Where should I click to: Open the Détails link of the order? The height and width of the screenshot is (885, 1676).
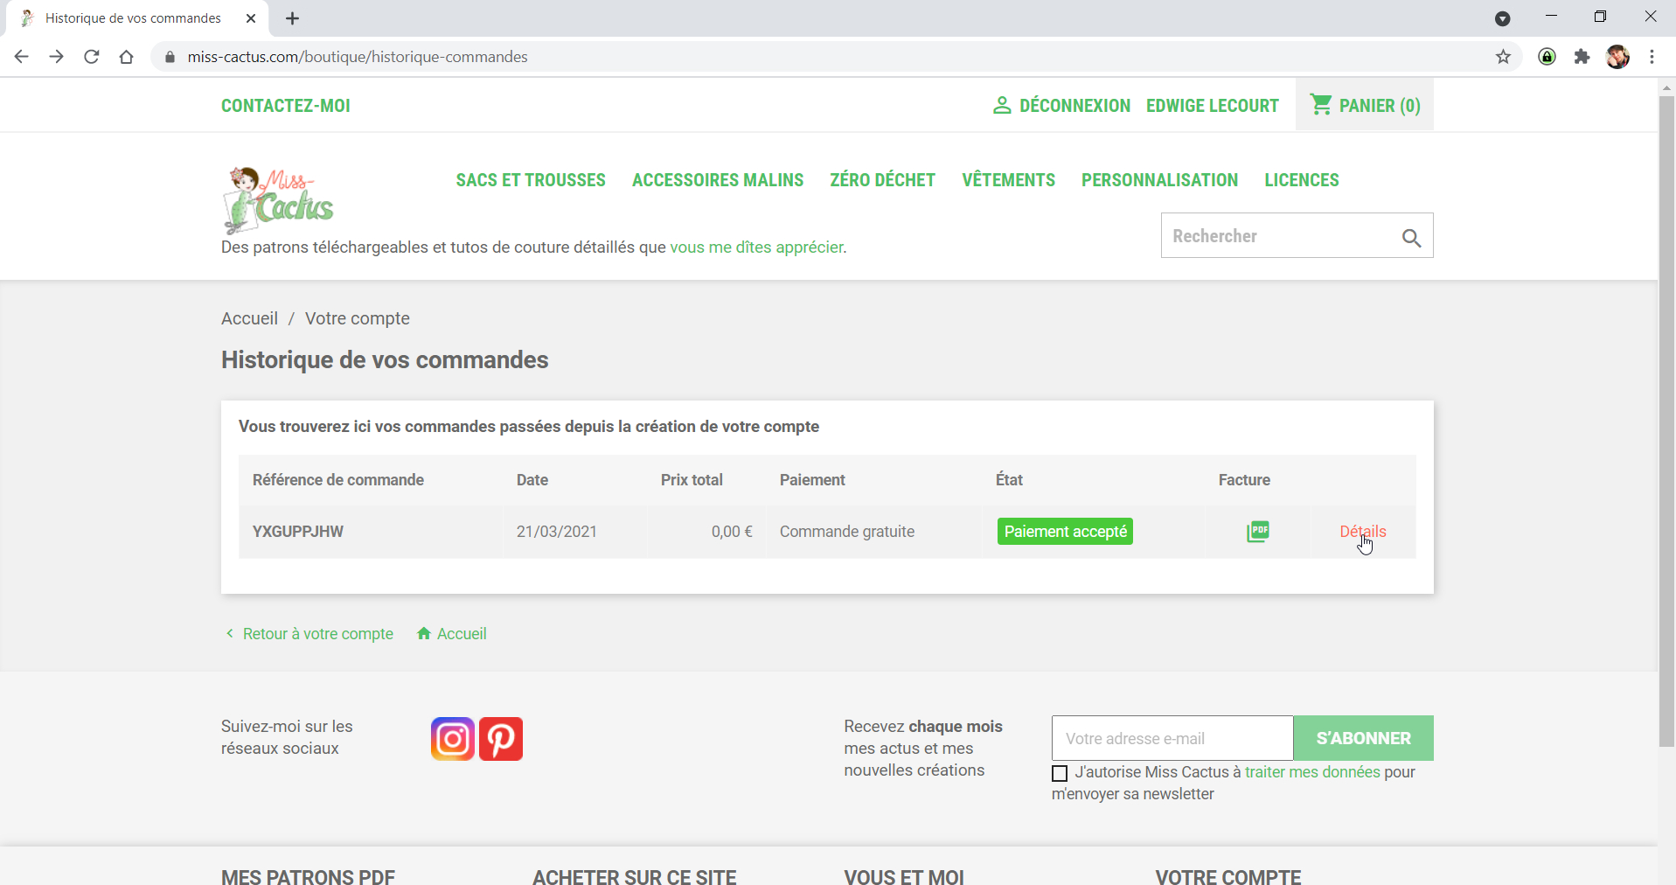(x=1362, y=531)
